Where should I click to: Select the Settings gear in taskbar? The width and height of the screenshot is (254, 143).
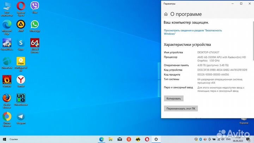click(156, 139)
